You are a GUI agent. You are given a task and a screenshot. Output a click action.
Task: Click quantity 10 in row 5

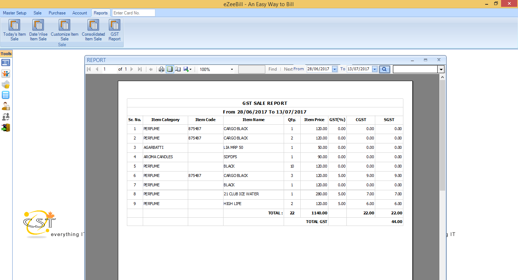pos(292,166)
